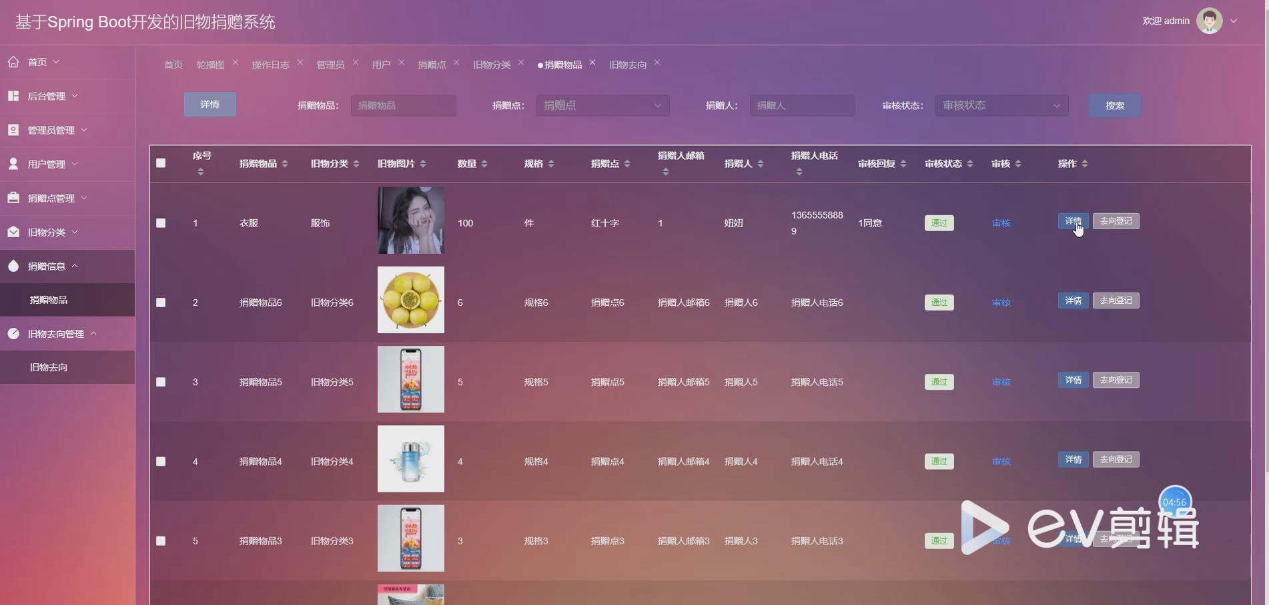The width and height of the screenshot is (1269, 605).
Task: Check the checkbox on the 衣服 row
Action: click(x=161, y=223)
